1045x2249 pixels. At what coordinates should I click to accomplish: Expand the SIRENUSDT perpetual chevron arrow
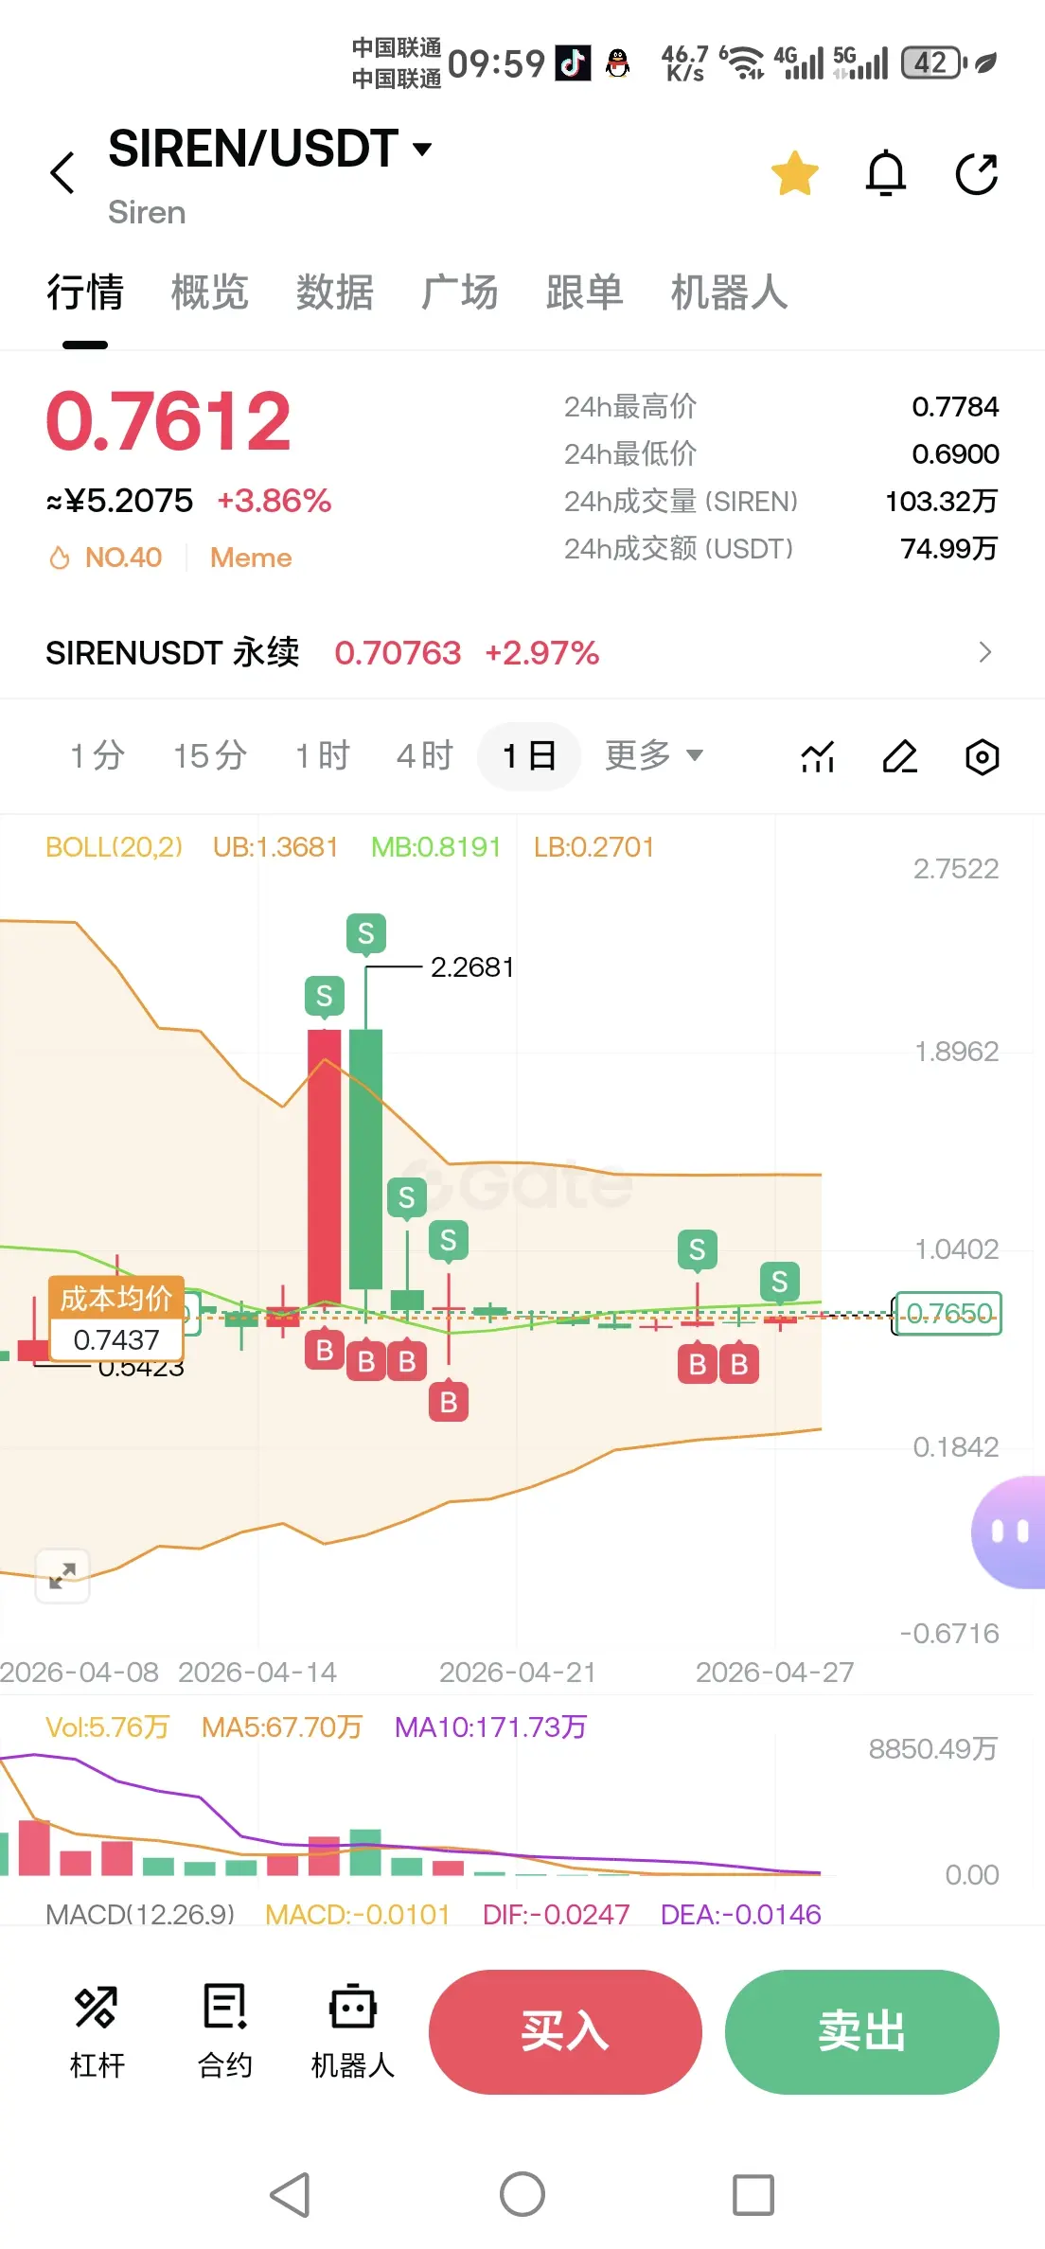pos(984,652)
